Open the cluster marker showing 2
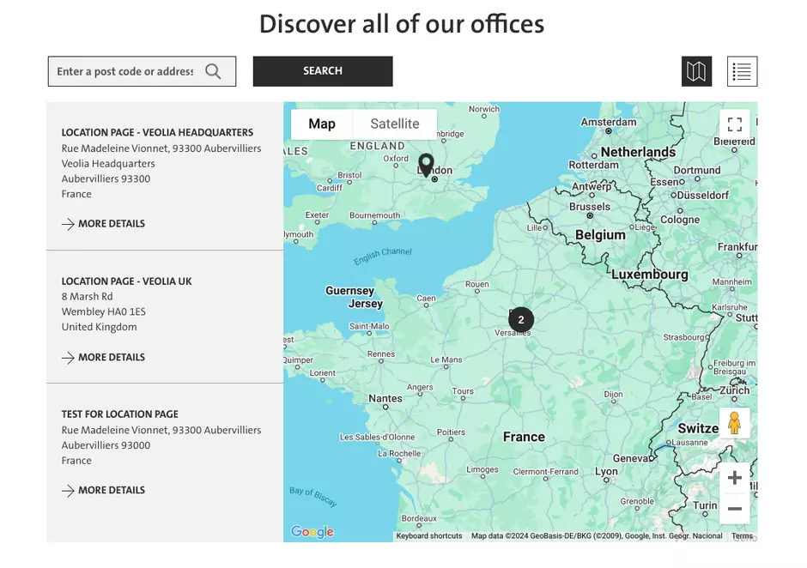 click(520, 320)
